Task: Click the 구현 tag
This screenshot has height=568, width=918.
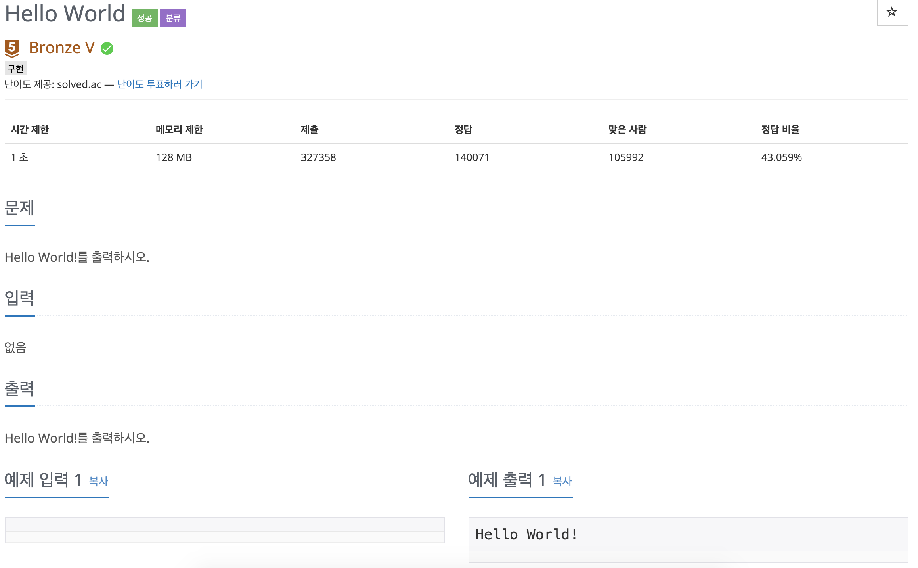Action: pyautogui.click(x=15, y=69)
